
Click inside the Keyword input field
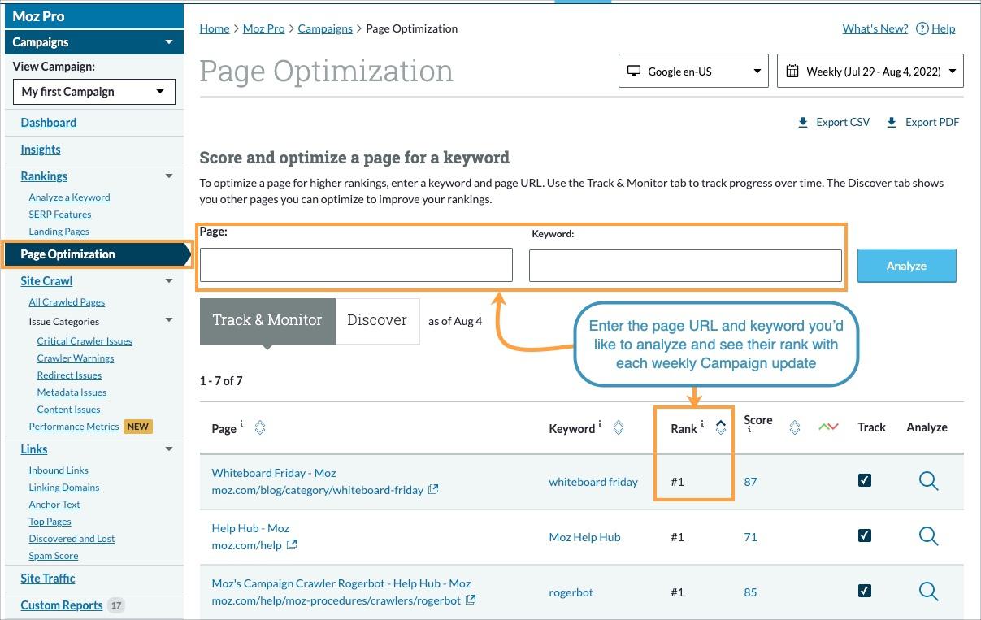(x=685, y=265)
